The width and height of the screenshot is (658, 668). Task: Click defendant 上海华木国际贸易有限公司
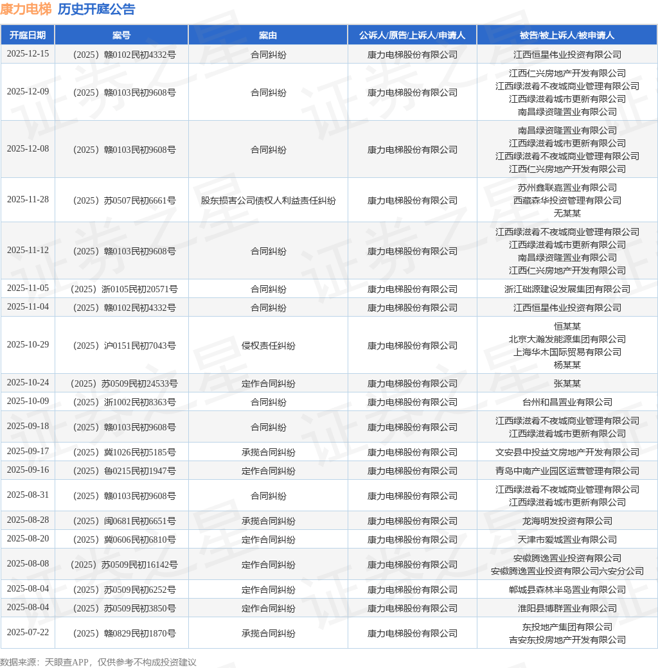click(567, 352)
